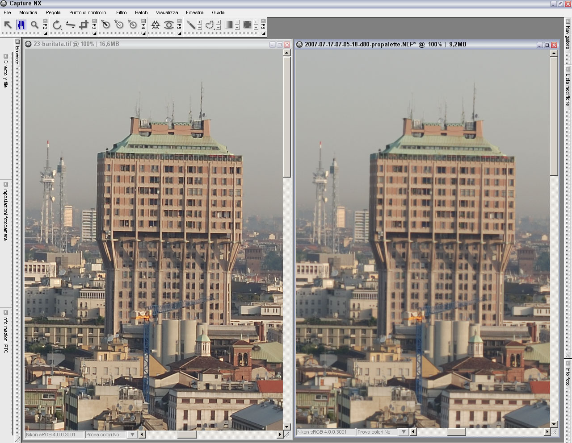Choose the Color Control Point tool
Screen dimensions: 572x443
coord(155,25)
